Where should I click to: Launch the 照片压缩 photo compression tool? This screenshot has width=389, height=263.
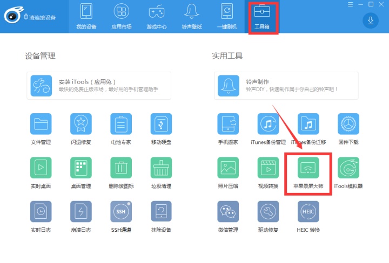pyautogui.click(x=228, y=168)
